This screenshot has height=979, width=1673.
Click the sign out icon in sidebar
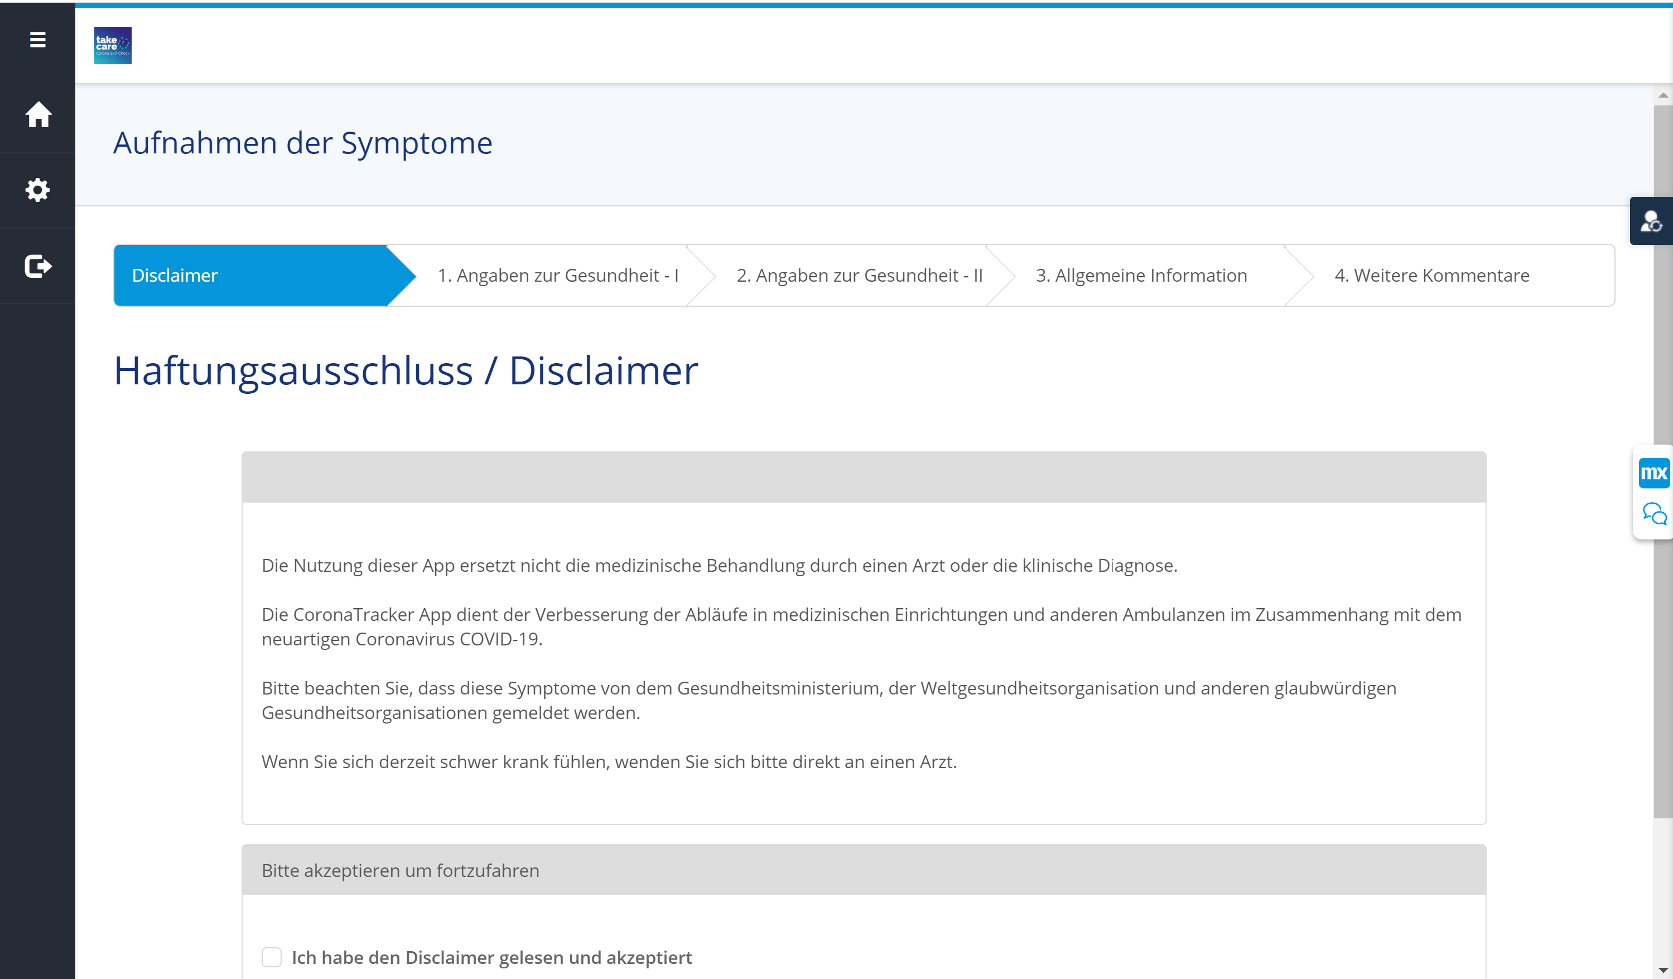click(38, 266)
